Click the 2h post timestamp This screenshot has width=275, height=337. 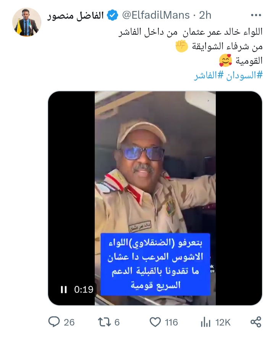coord(205,15)
